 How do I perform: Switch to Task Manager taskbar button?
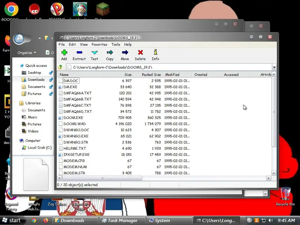(123, 220)
